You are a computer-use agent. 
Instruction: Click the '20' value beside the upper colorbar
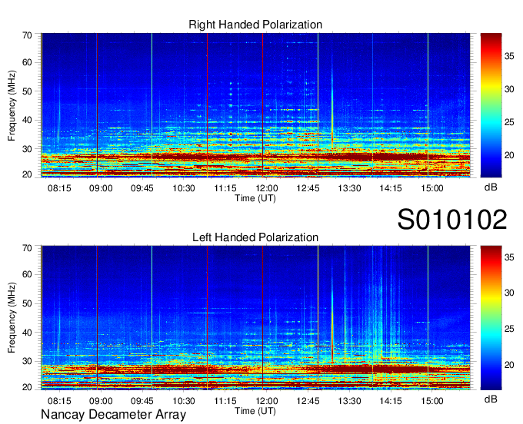coord(509,155)
